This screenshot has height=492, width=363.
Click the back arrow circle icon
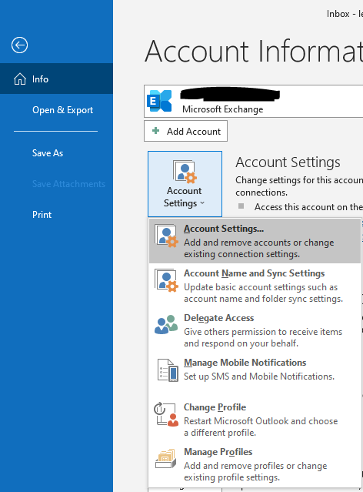(19, 45)
